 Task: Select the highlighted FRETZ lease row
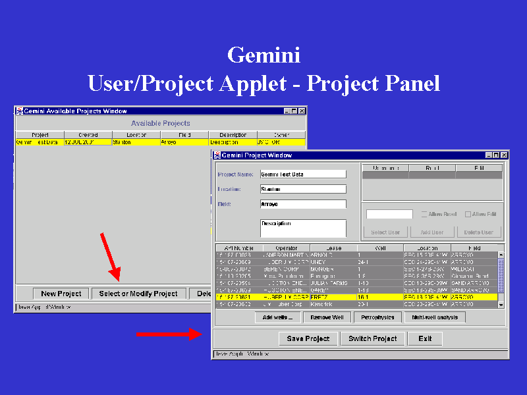pos(357,298)
